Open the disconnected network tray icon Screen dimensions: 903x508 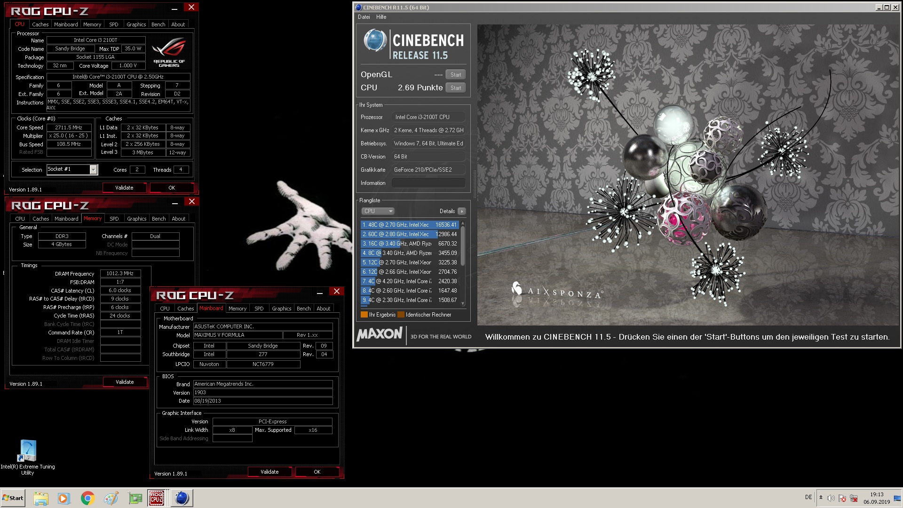pyautogui.click(x=854, y=498)
